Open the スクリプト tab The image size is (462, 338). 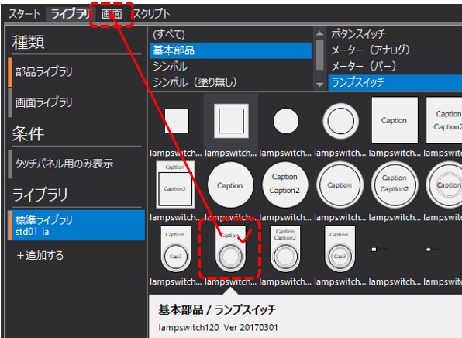point(151,14)
